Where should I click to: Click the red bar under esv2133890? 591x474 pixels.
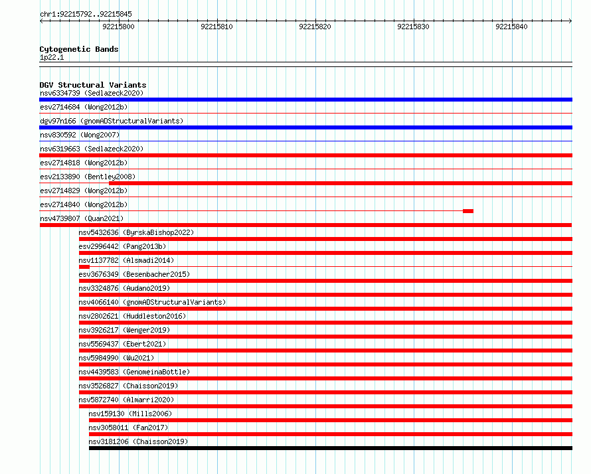click(x=341, y=183)
